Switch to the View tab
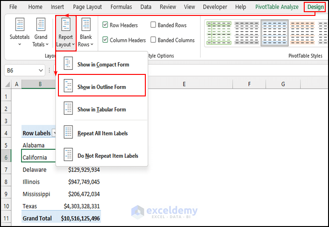Screen dimensions: 329x227 [189, 7]
